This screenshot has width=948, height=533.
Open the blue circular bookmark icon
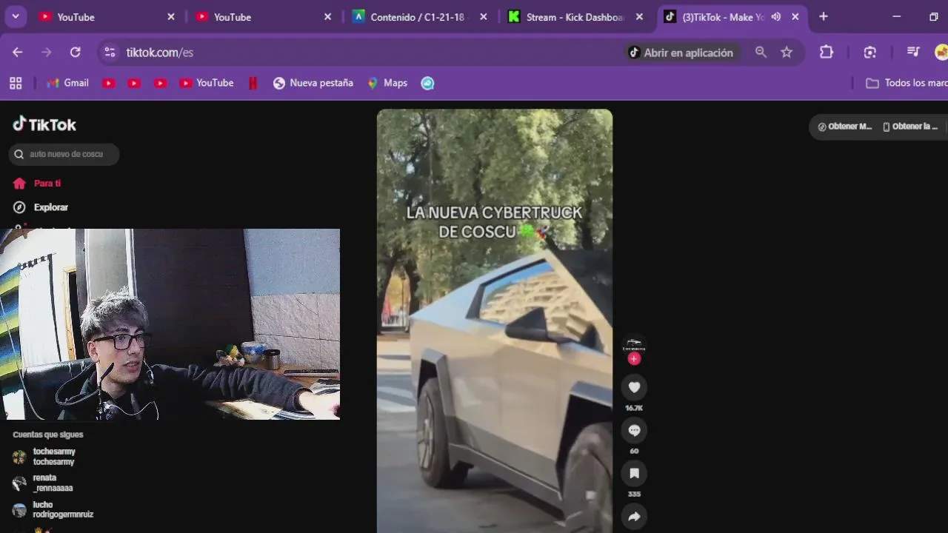(427, 83)
